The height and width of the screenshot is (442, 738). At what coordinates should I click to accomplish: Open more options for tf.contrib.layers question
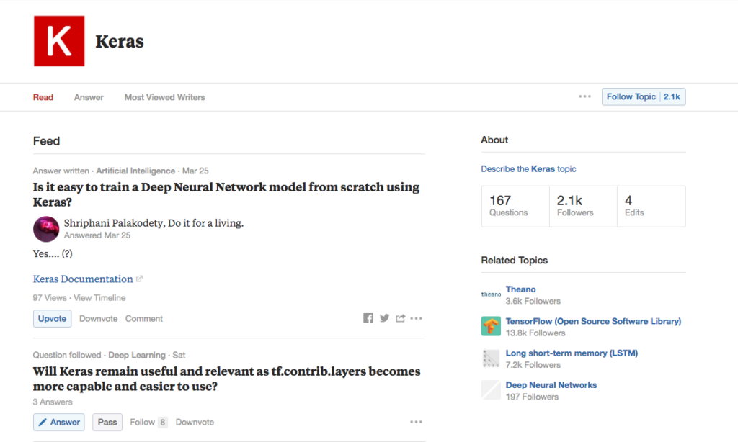(x=416, y=422)
